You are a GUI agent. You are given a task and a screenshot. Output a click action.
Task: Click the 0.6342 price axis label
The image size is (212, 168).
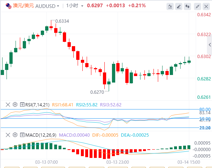(204, 14)
